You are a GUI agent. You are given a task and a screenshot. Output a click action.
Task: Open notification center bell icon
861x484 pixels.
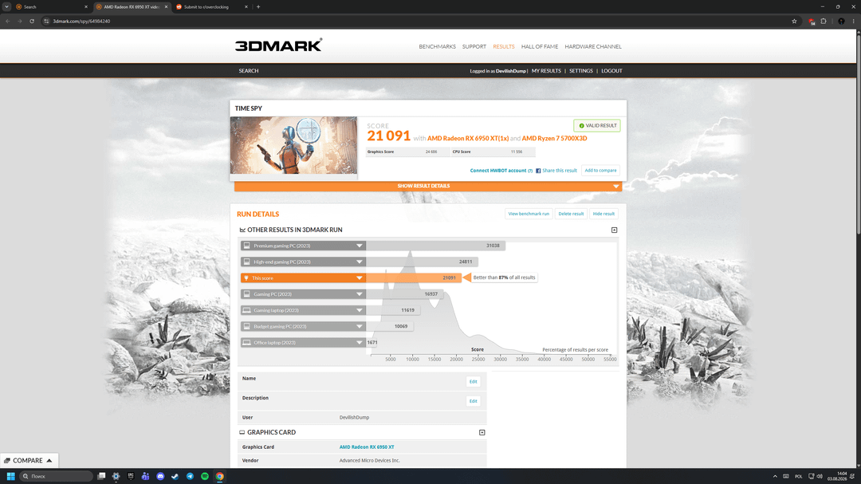point(852,476)
